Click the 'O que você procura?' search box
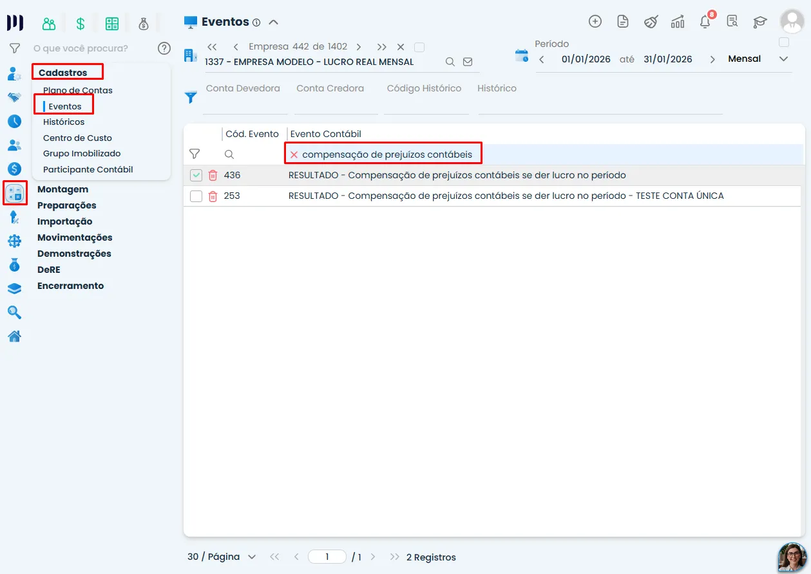This screenshot has height=574, width=811. 91,48
